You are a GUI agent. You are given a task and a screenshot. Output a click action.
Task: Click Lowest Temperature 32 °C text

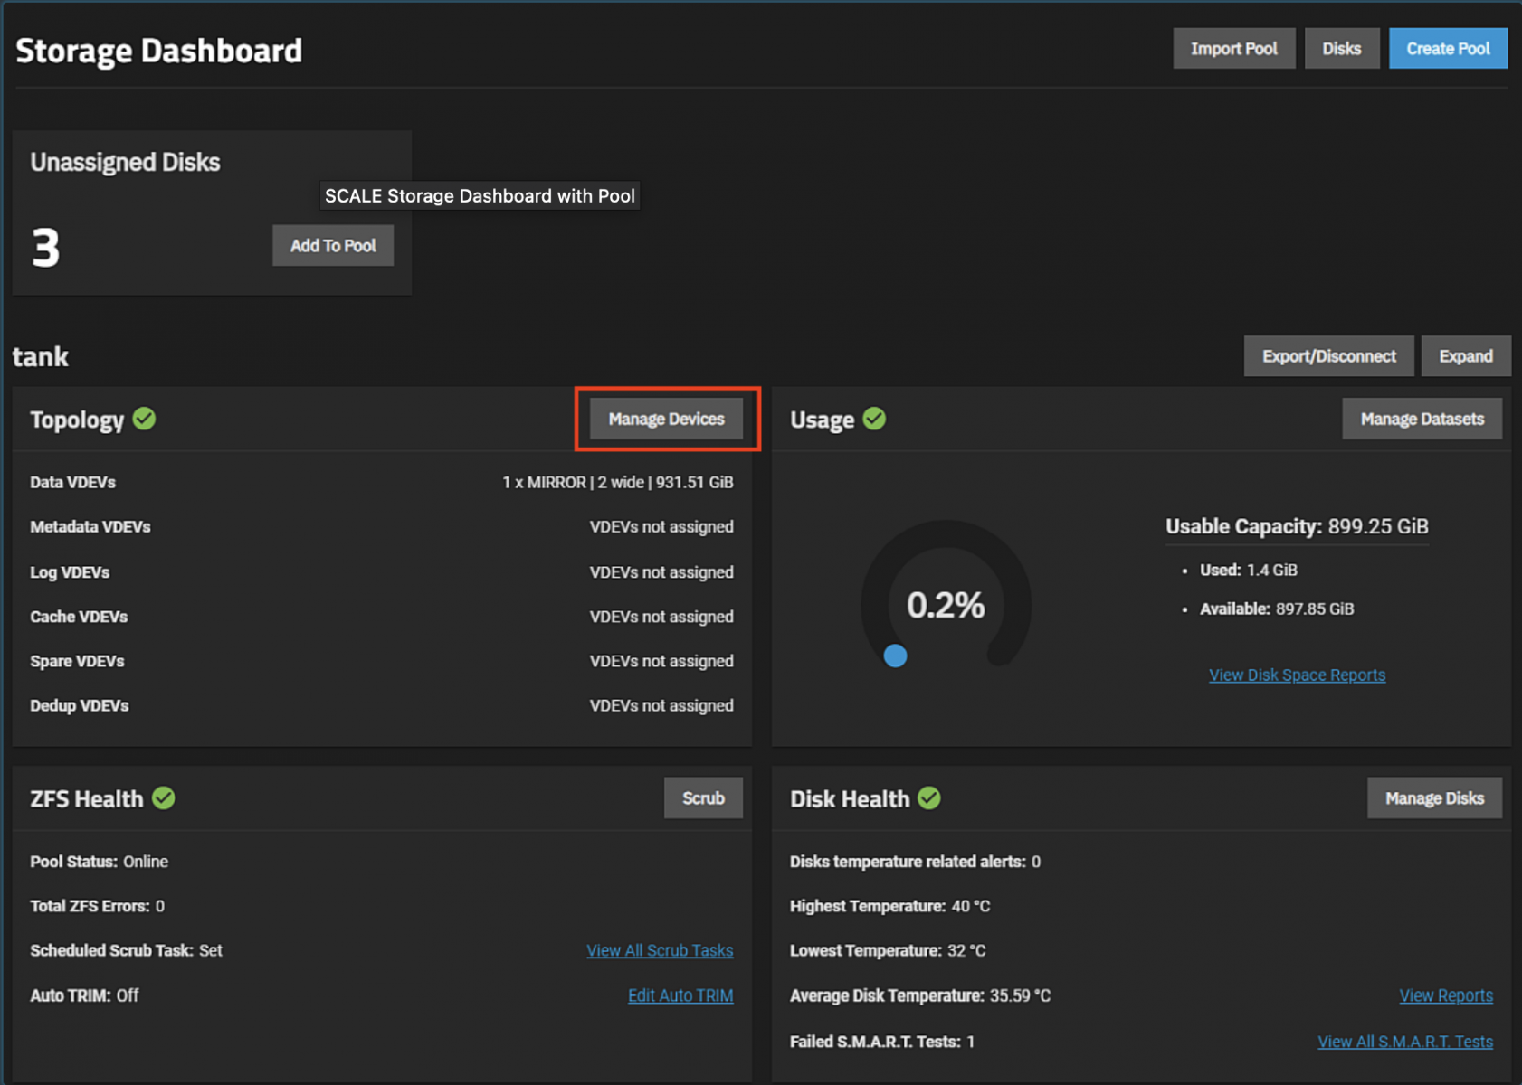point(888,950)
